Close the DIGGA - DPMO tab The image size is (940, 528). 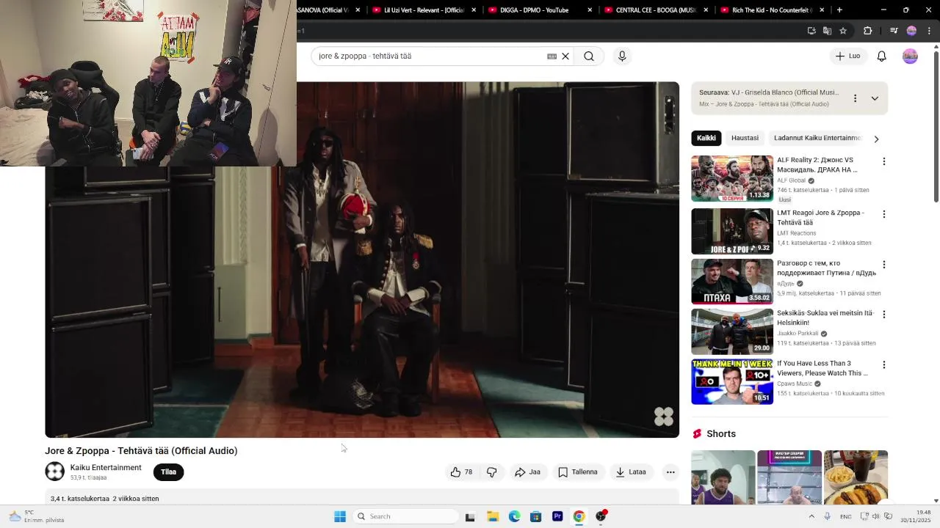pos(590,10)
